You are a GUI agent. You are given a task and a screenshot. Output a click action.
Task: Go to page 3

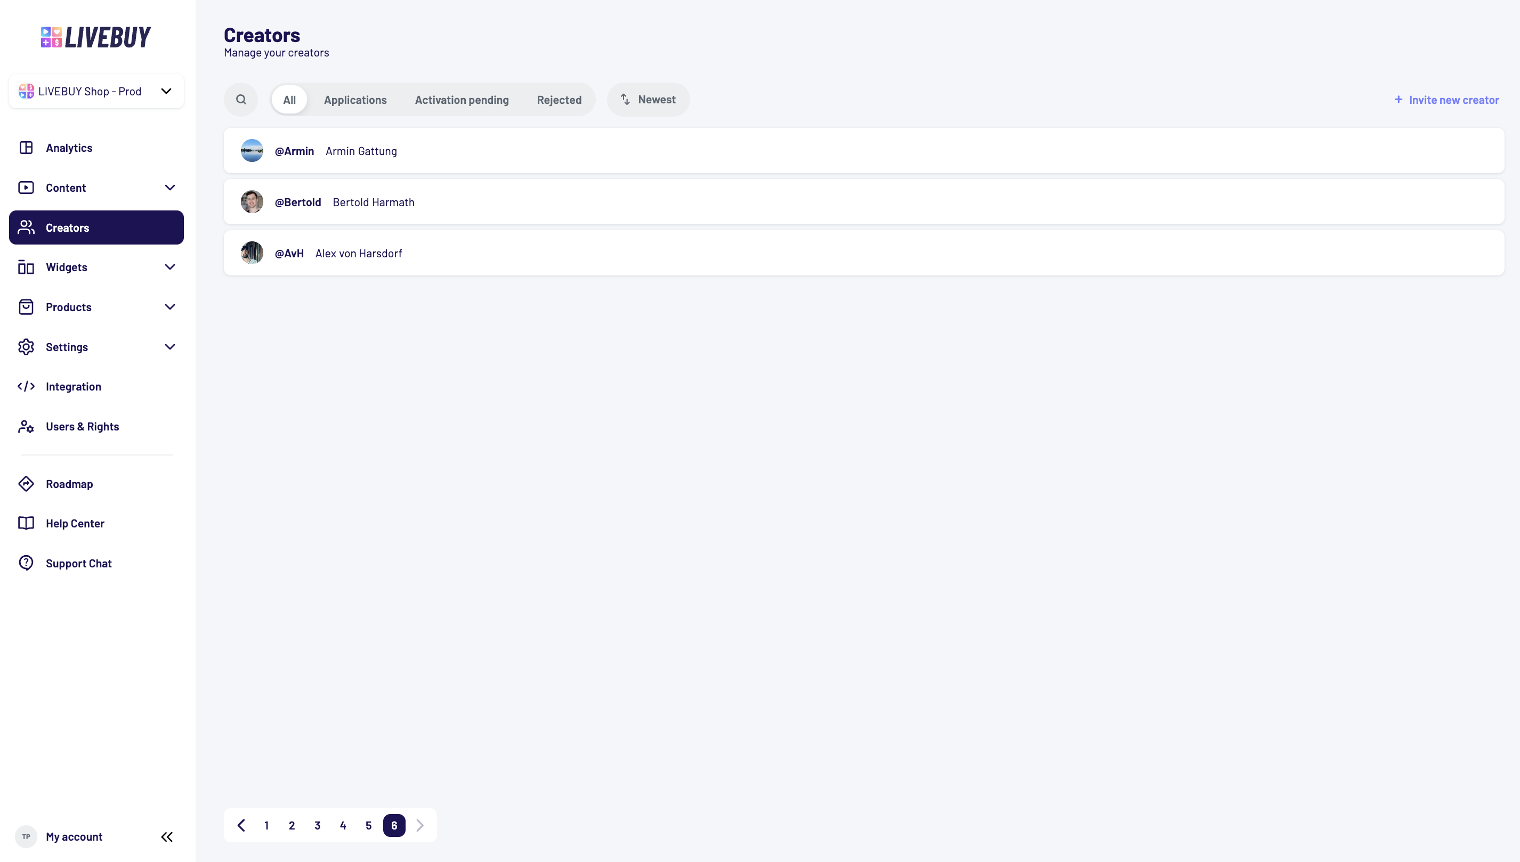coord(318,825)
